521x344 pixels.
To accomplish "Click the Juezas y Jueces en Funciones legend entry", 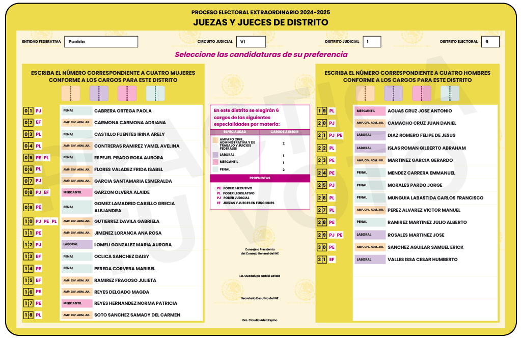I will click(245, 203).
